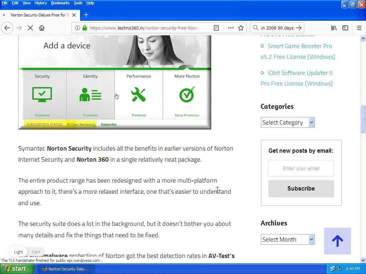The width and height of the screenshot is (366, 274).
Task: Open the Firefox home page
Action: pyautogui.click(x=42, y=28)
